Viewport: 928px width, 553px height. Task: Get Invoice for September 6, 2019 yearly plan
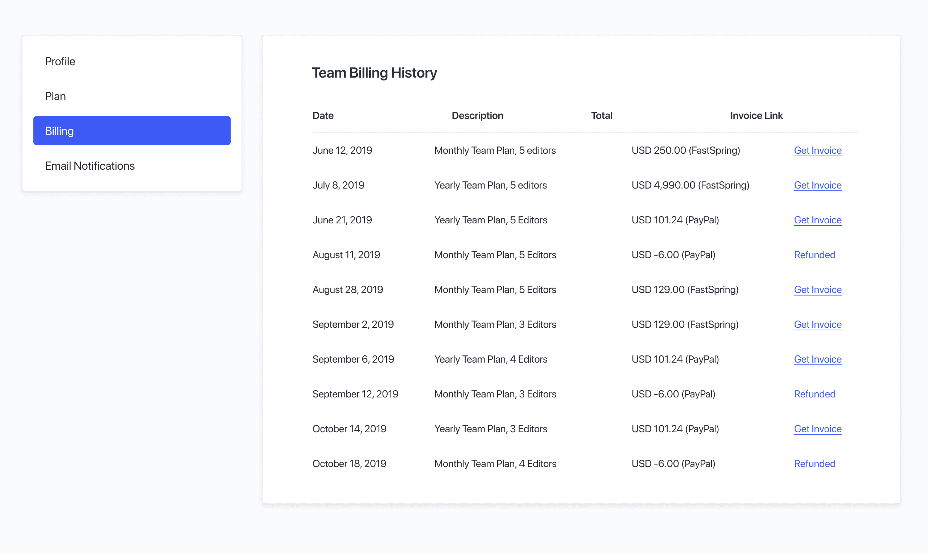(818, 359)
